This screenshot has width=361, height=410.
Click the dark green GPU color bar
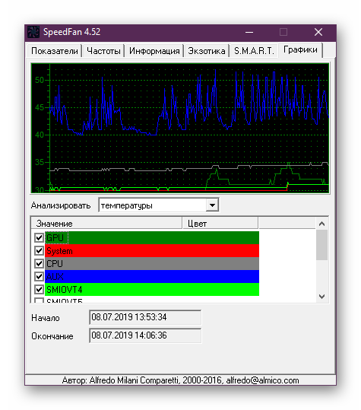152,237
